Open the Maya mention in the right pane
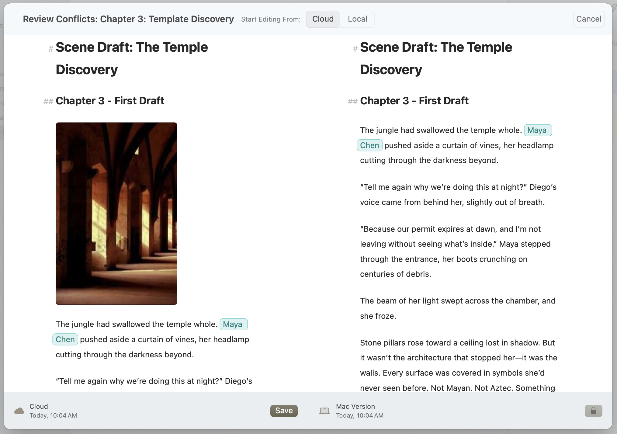 pyautogui.click(x=538, y=130)
